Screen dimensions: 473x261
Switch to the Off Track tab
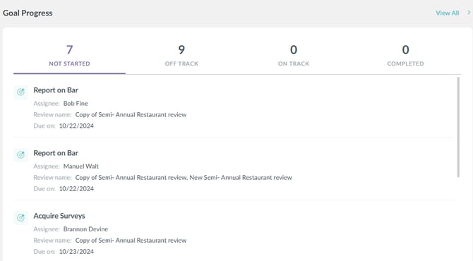click(x=181, y=56)
